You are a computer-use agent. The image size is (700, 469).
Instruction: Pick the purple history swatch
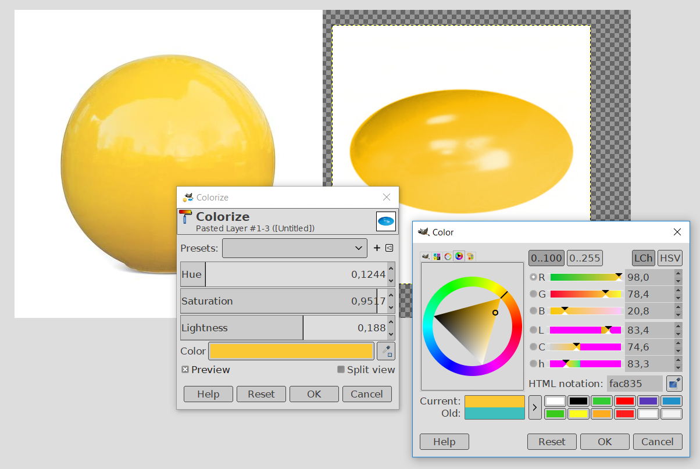pyautogui.click(x=648, y=401)
